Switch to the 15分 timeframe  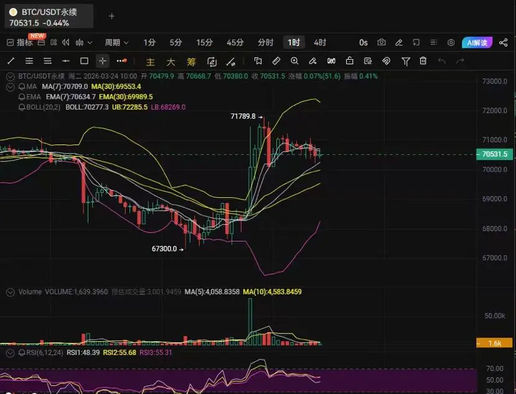coord(204,42)
